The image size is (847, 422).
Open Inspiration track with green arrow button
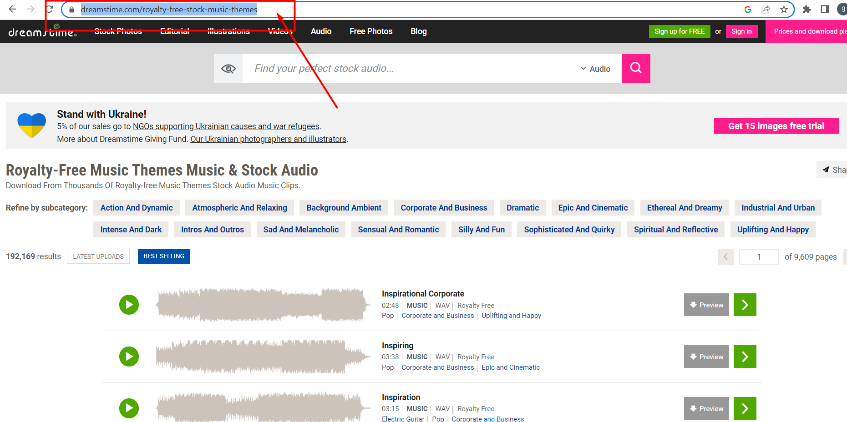[745, 408]
